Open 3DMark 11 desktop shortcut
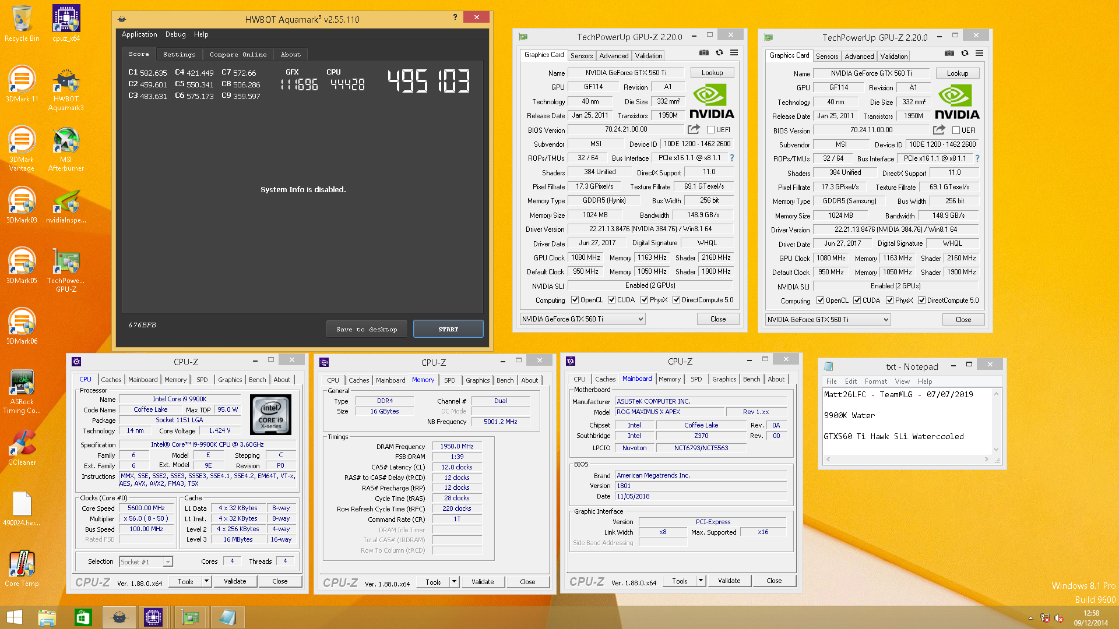Image resolution: width=1119 pixels, height=629 pixels. click(x=22, y=84)
